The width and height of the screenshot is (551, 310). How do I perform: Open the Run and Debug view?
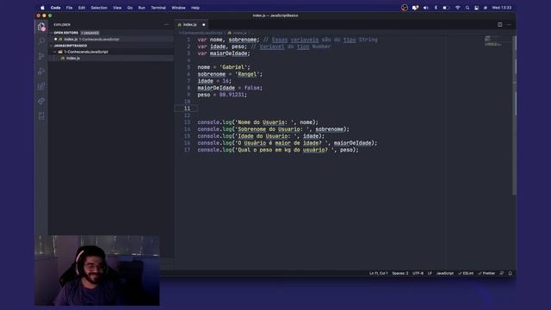tap(41, 71)
